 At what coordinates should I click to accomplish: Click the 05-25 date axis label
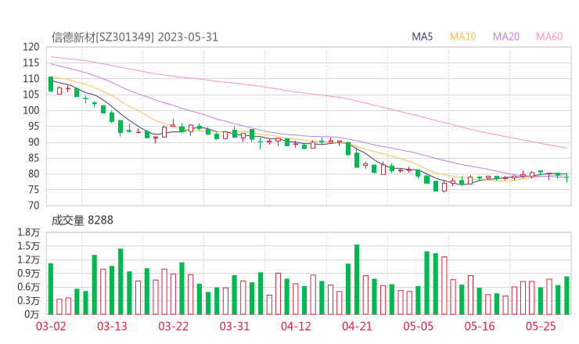pyautogui.click(x=541, y=326)
